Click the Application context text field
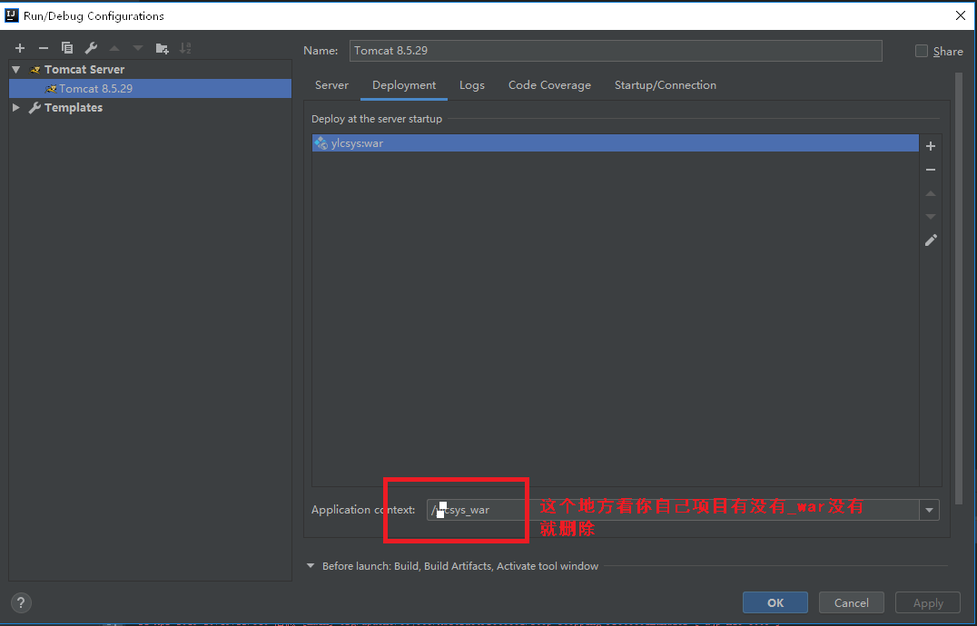The image size is (977, 626). (x=673, y=510)
